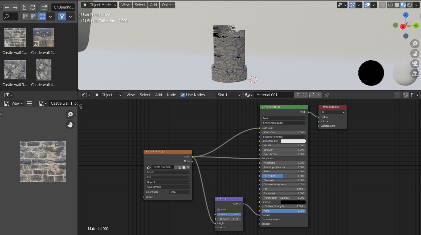Open the Node menu in node editor
Screen dimensions: 421x235
click(171, 95)
